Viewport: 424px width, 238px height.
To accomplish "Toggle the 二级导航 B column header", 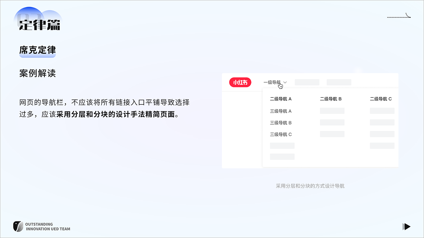I will 330,99.
